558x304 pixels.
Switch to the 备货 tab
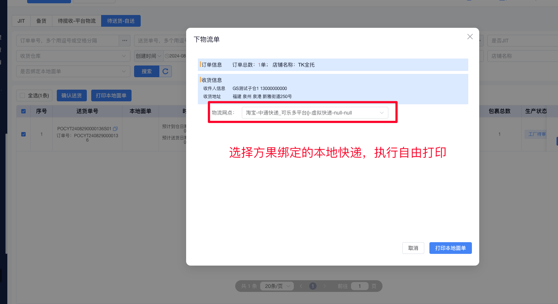pyautogui.click(x=41, y=21)
